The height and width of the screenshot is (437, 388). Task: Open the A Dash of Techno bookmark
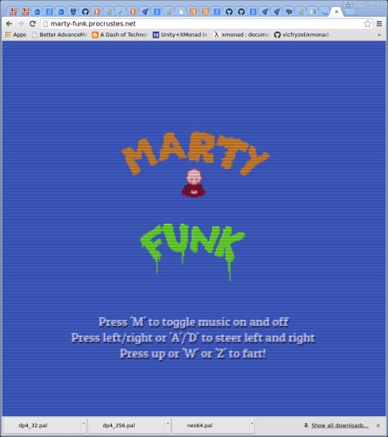coord(119,35)
